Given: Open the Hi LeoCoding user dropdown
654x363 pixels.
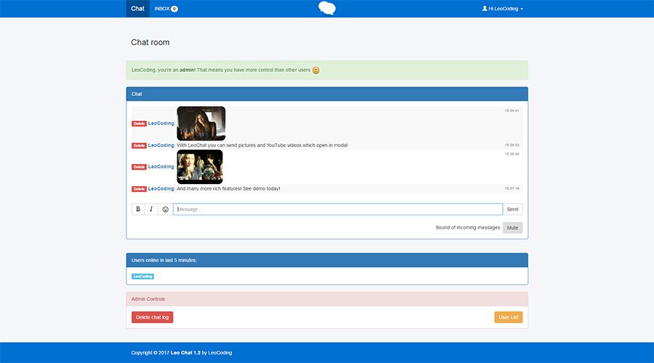Looking at the screenshot, I should pyautogui.click(x=503, y=9).
